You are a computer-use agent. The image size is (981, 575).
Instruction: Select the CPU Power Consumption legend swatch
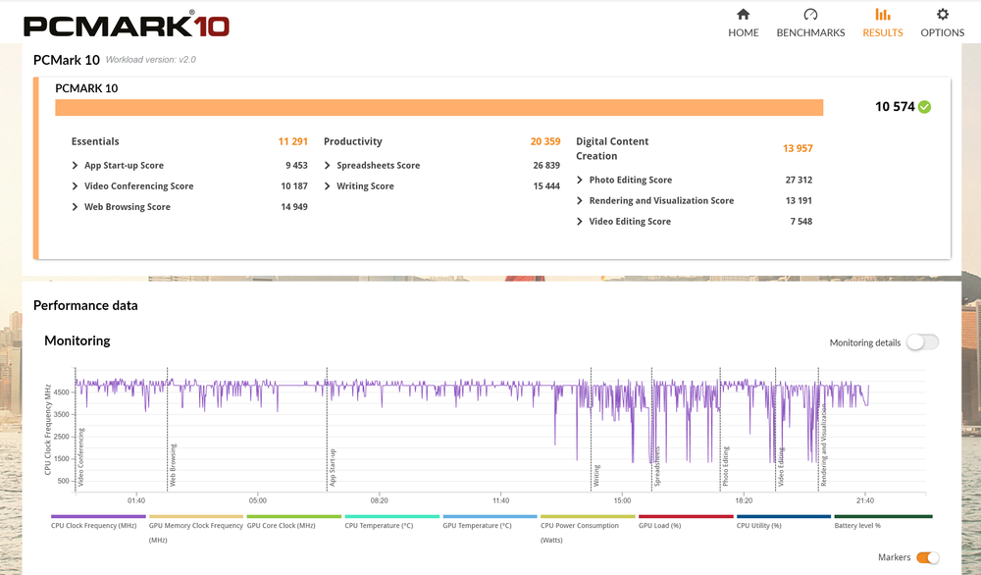588,516
